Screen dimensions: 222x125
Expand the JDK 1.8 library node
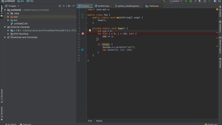(8, 30)
